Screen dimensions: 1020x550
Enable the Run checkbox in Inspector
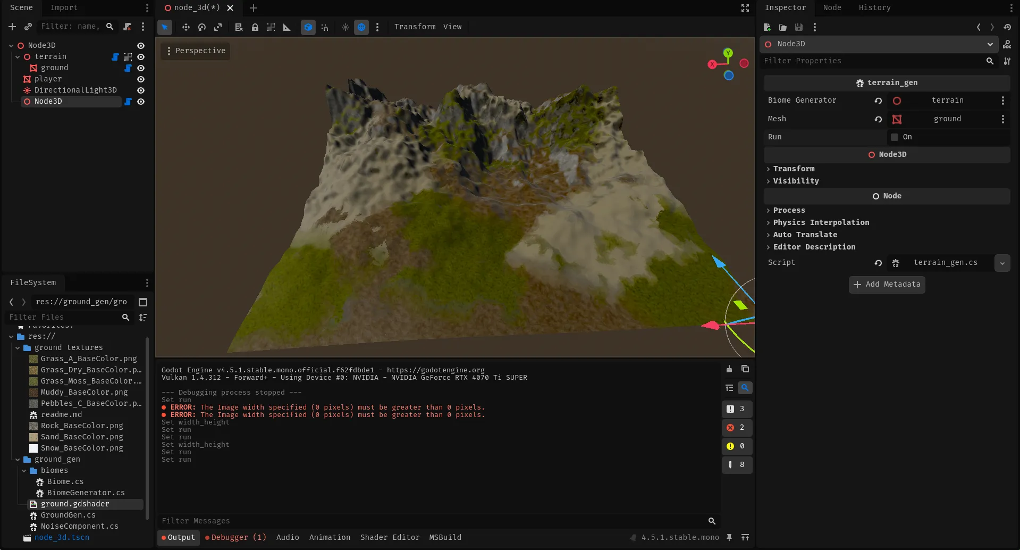tap(895, 137)
